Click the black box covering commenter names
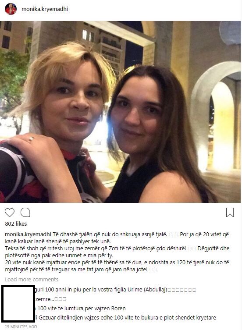242x330 pixels. (x=18, y=303)
